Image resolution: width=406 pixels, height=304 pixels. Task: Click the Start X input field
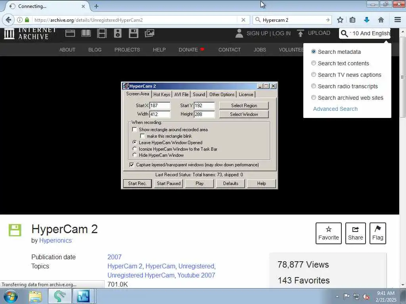[x=160, y=105]
